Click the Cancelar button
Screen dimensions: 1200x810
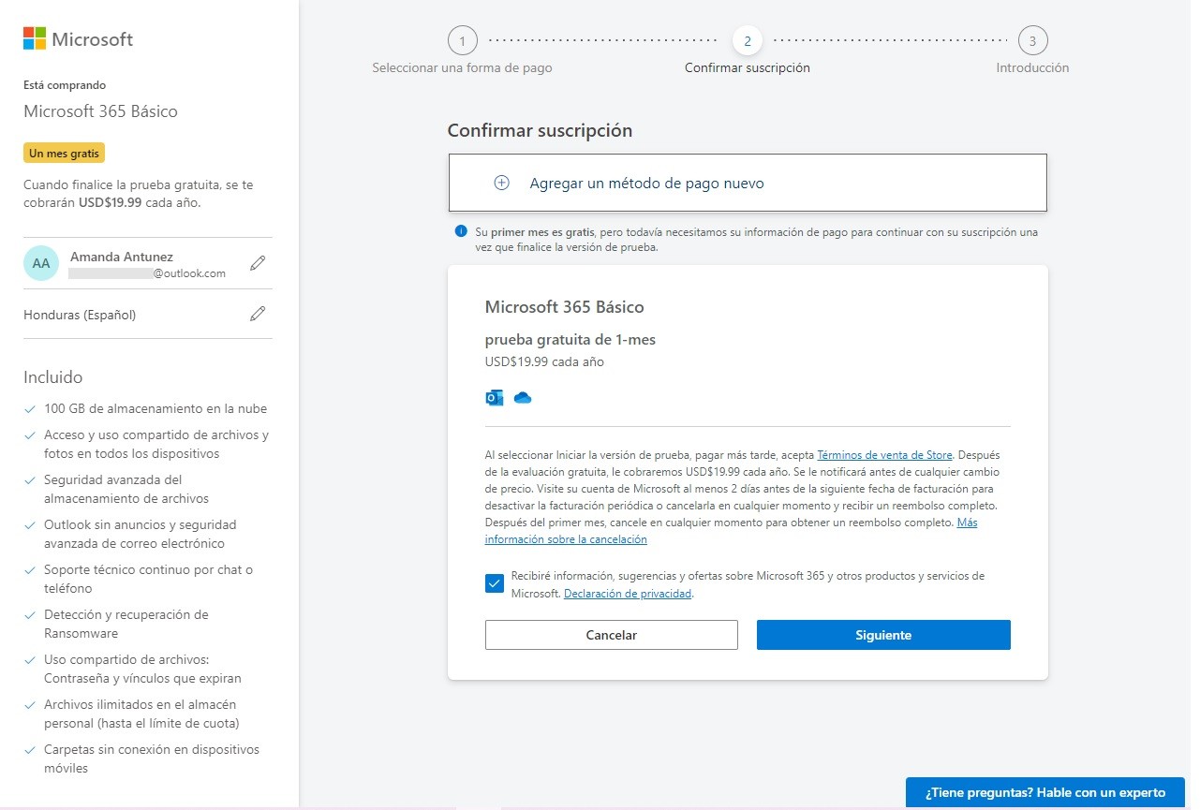point(612,635)
